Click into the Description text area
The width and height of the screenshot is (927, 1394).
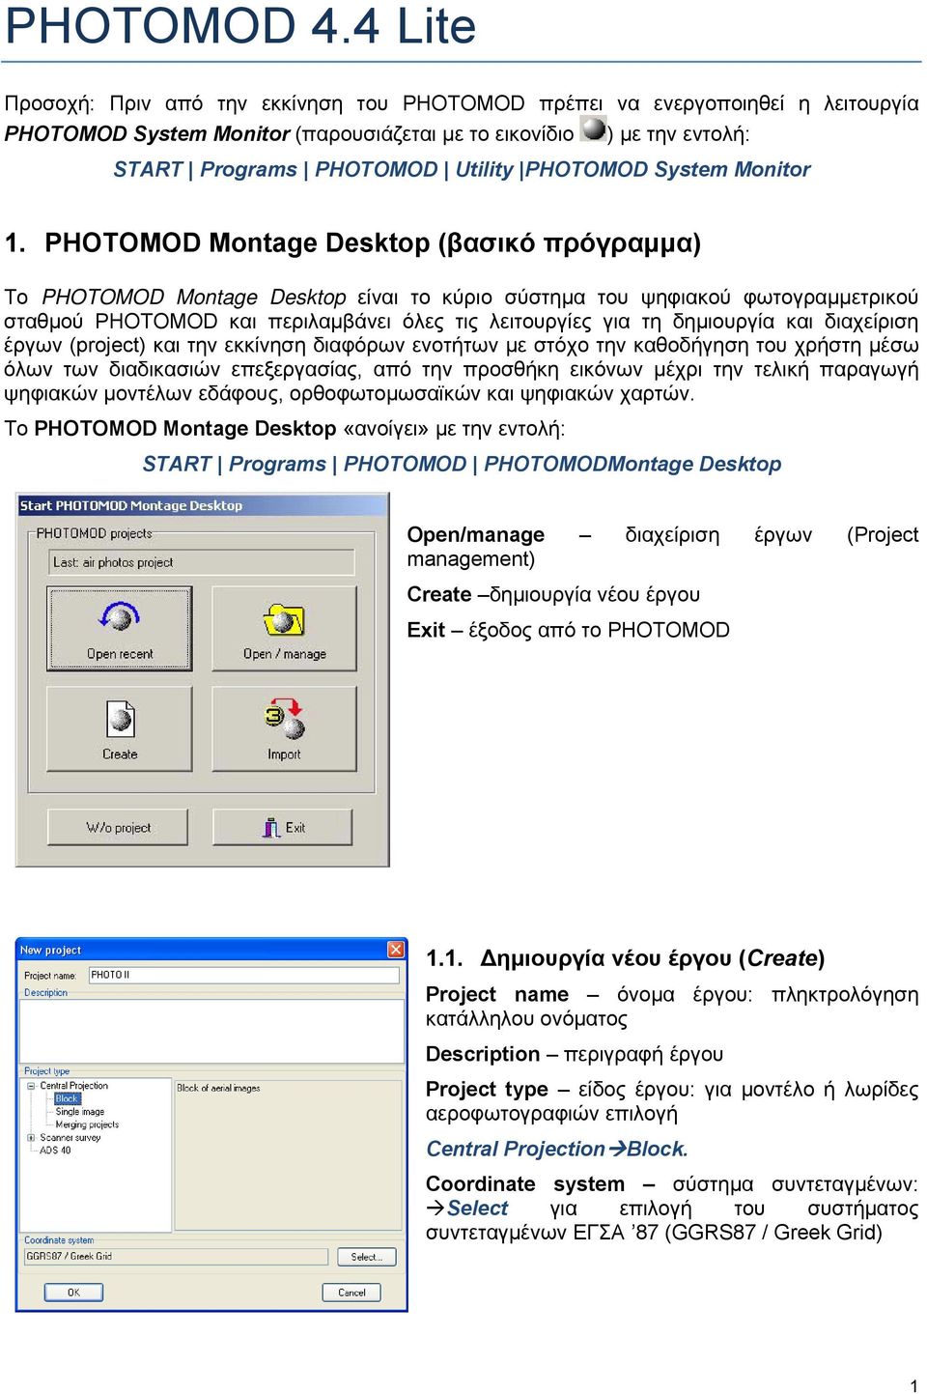(x=211, y=1030)
